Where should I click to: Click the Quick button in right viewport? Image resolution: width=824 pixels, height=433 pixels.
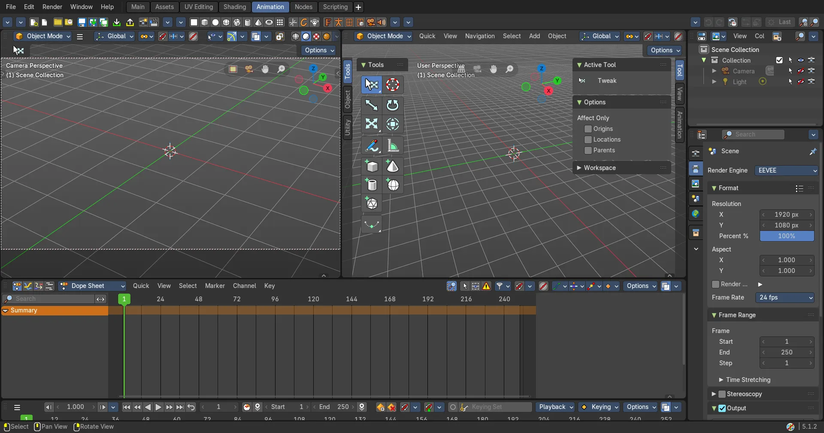pyautogui.click(x=427, y=36)
